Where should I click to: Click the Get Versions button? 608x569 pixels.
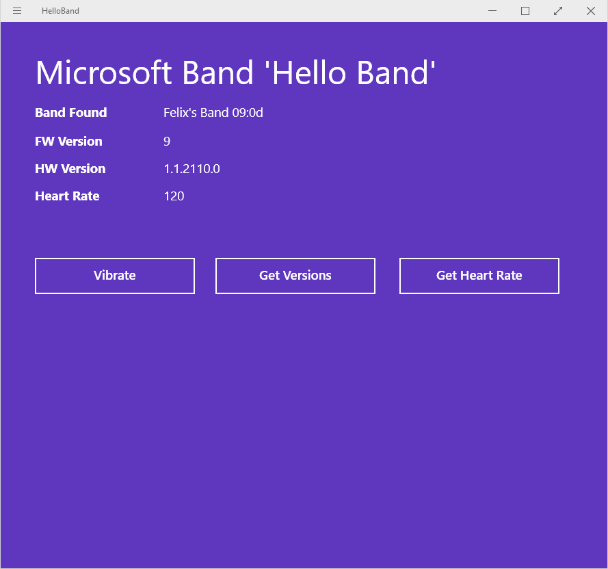point(295,276)
